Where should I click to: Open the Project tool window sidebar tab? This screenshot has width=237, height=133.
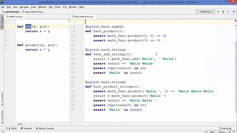click(x=2, y=22)
